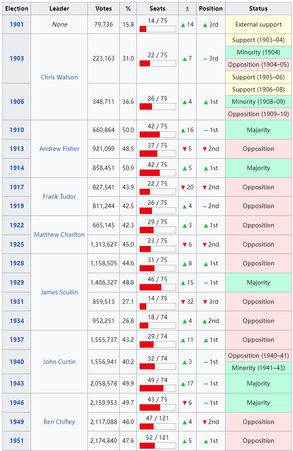Click the Position column header

click(211, 9)
